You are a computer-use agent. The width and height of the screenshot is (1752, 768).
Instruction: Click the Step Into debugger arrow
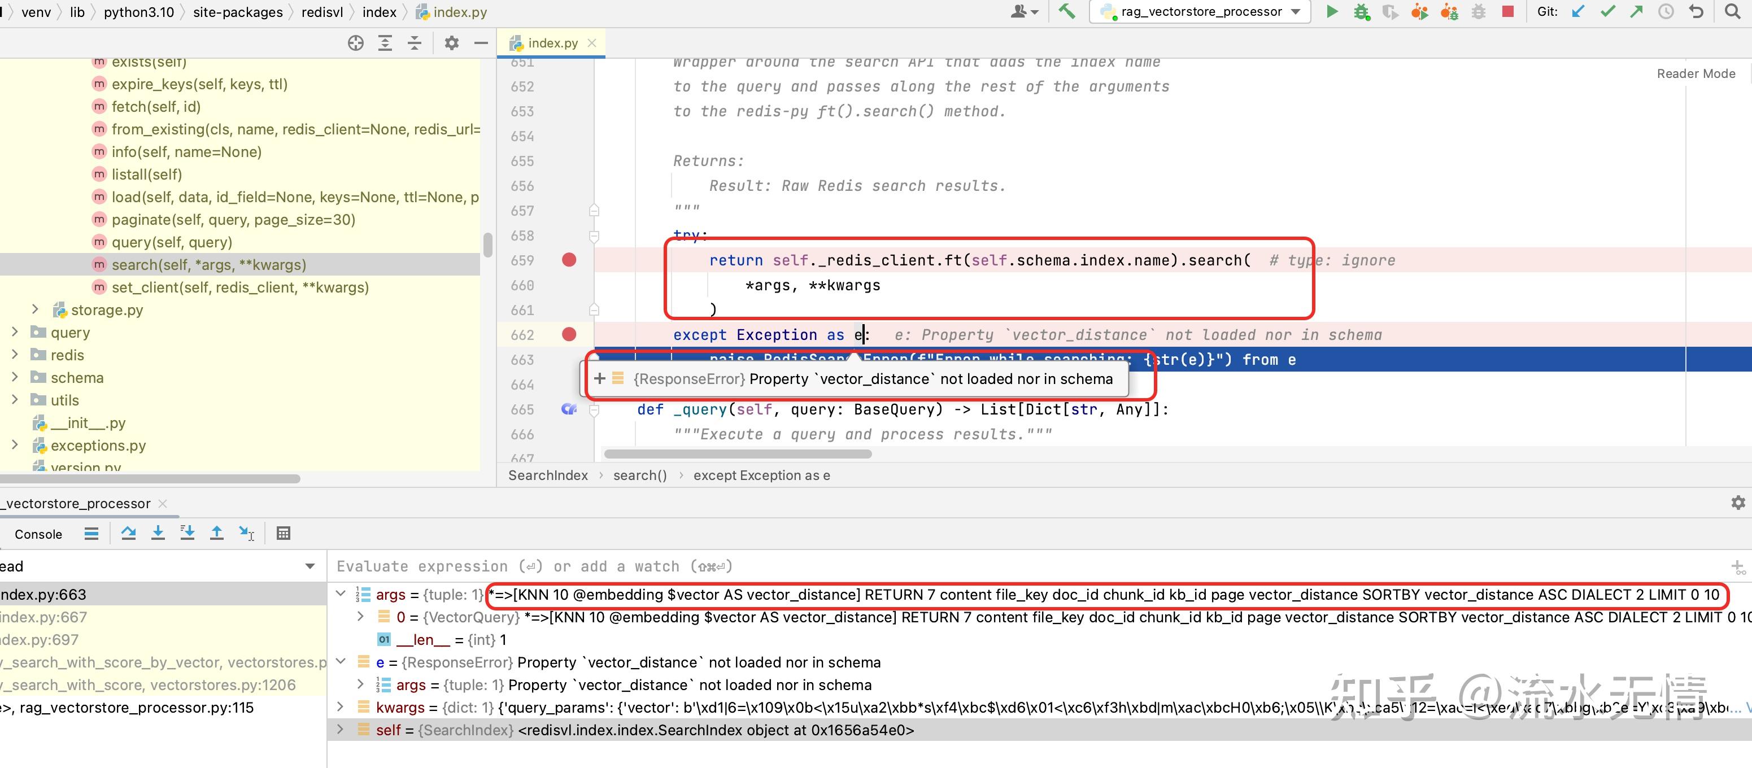pos(158,533)
